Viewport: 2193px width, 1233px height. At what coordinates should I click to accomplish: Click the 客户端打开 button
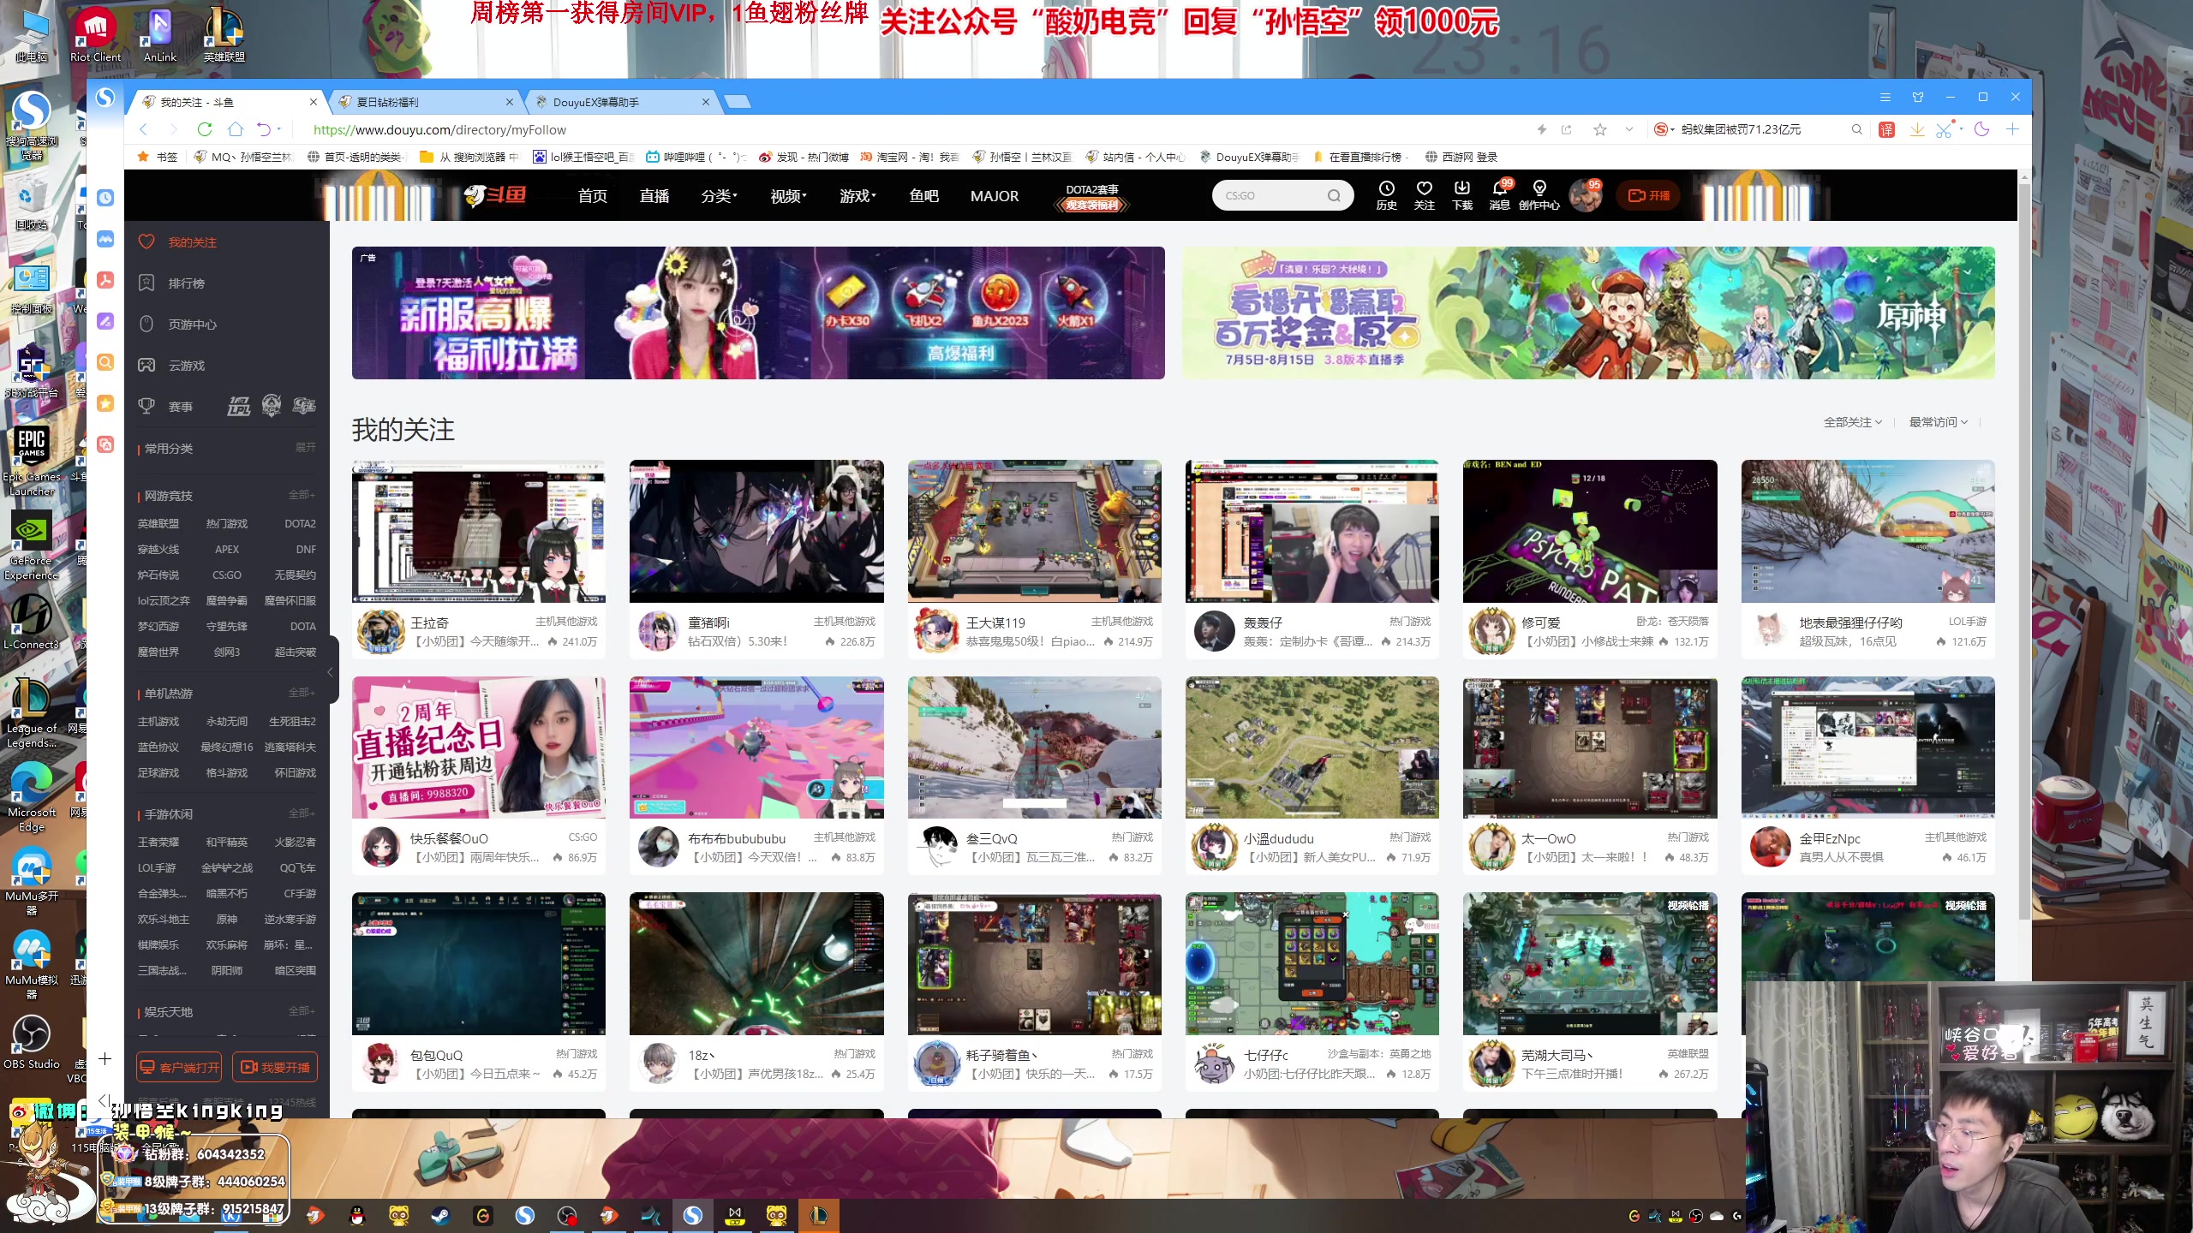click(179, 1067)
